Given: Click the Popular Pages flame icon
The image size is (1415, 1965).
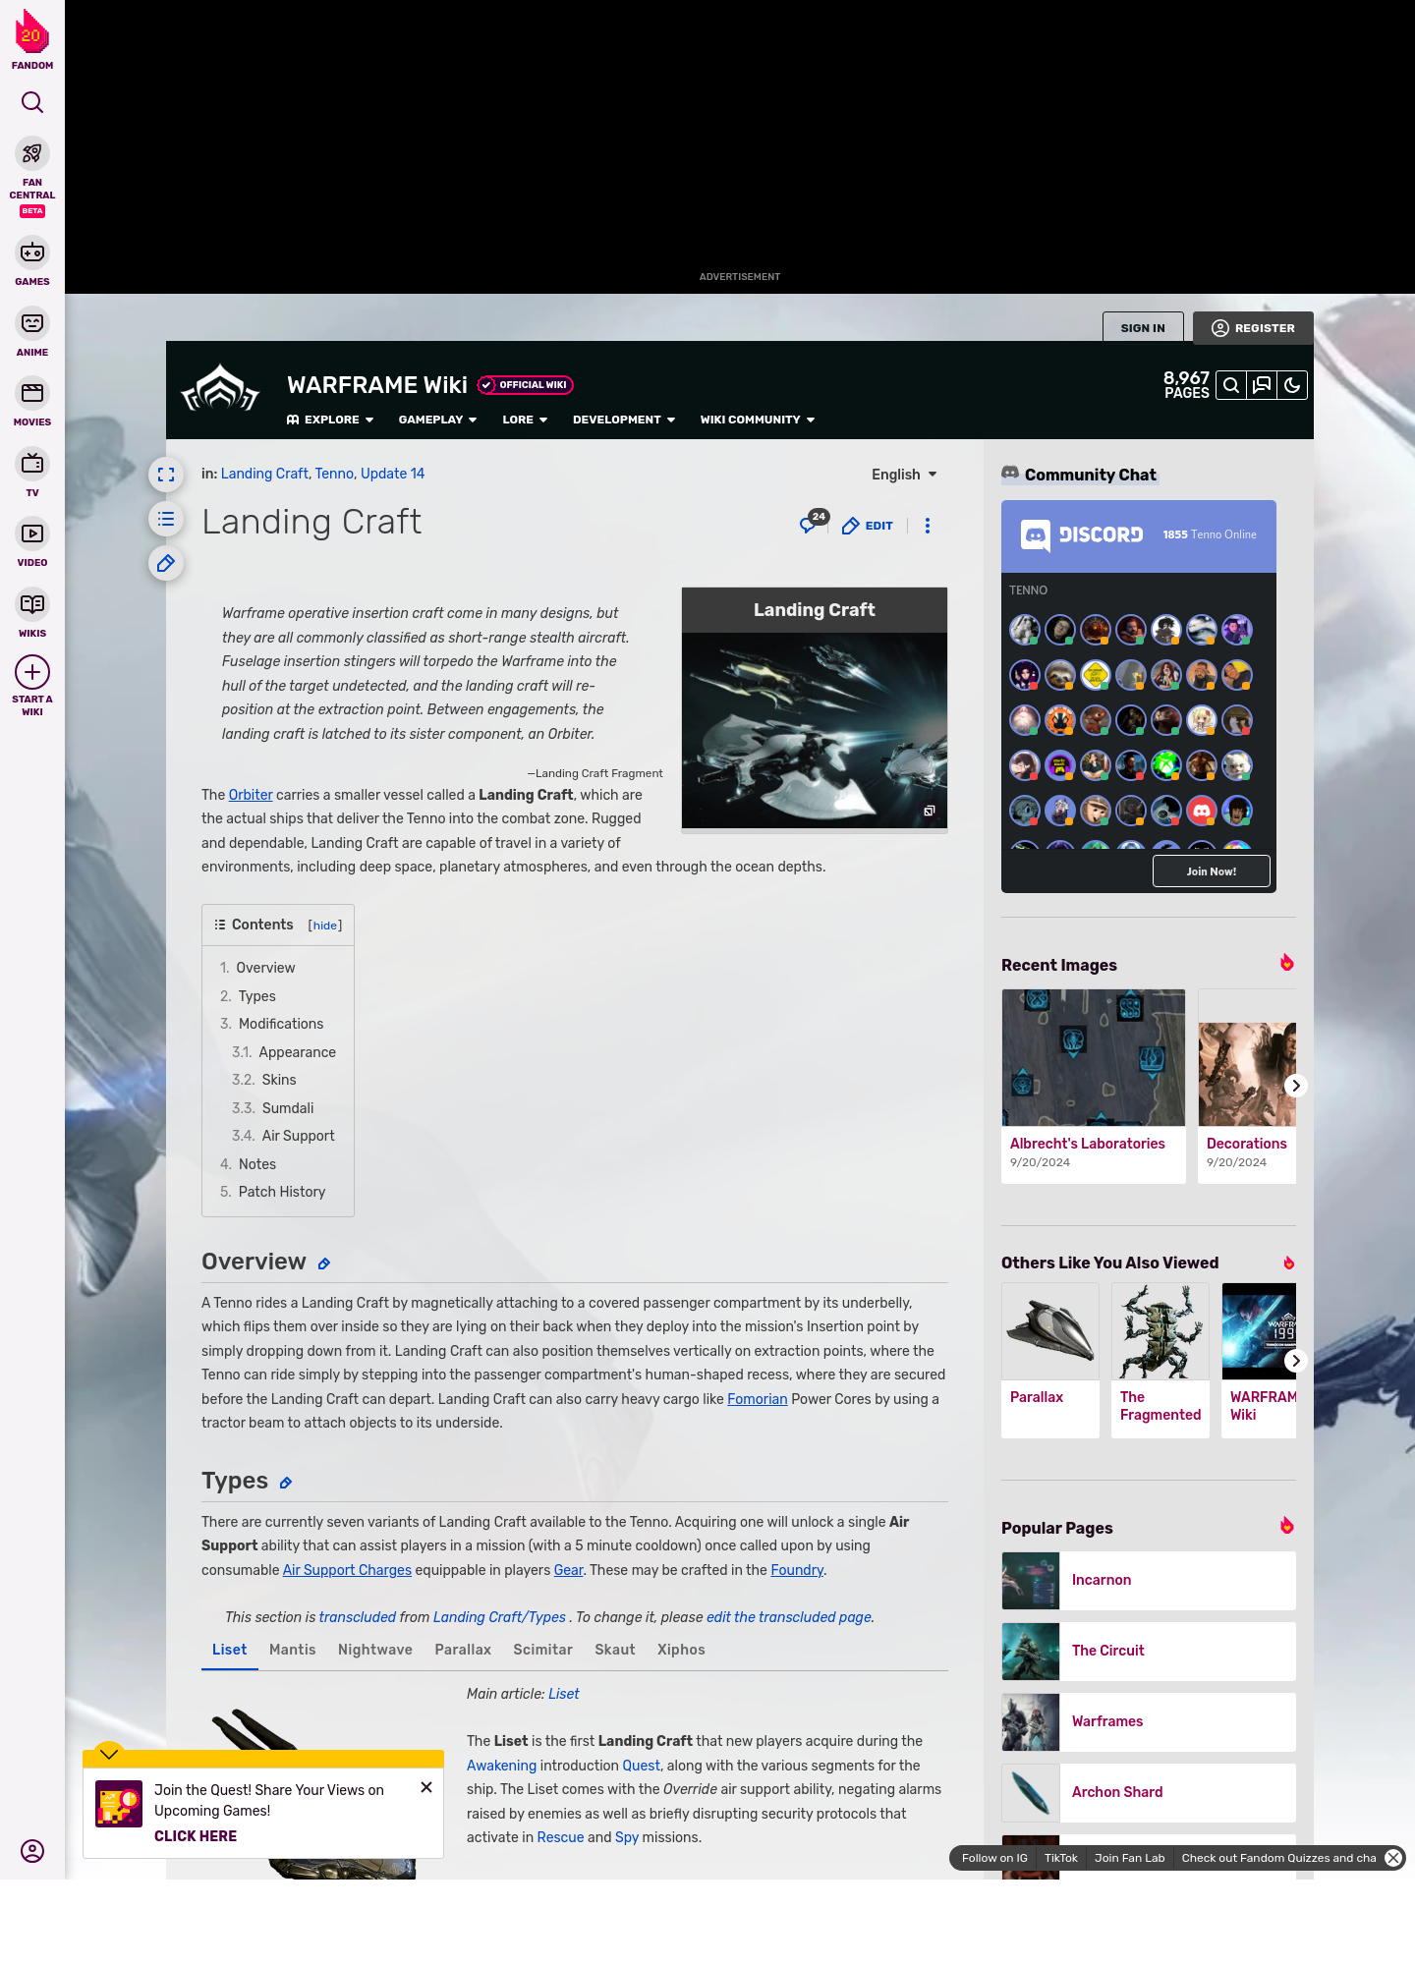Looking at the screenshot, I should point(1287,1526).
